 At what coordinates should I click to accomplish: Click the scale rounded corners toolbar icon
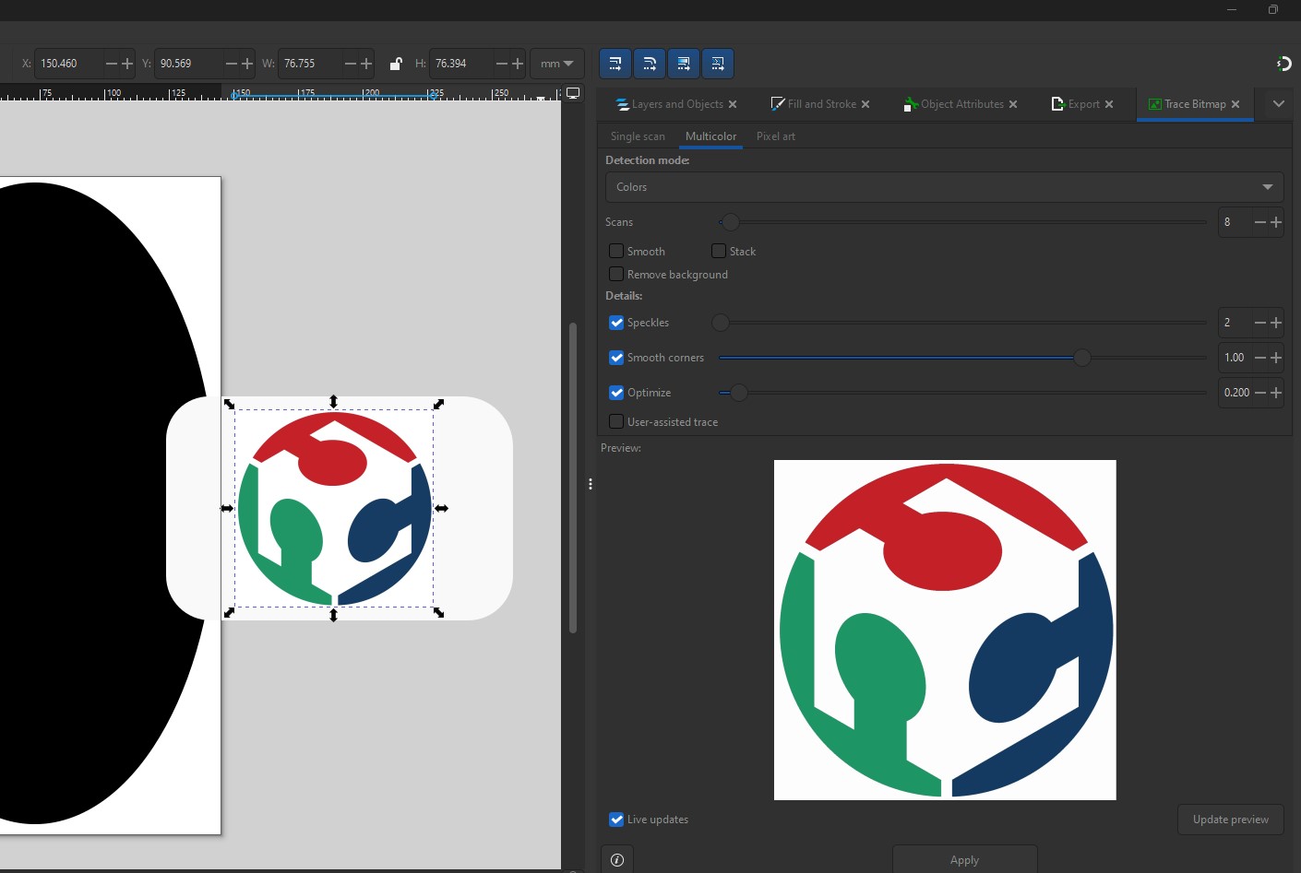coord(650,64)
